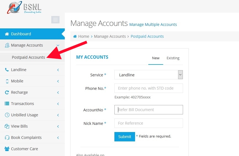Expand the Book Complaints chevron
Viewport: 239px width, 156px height.
click(x=58, y=138)
